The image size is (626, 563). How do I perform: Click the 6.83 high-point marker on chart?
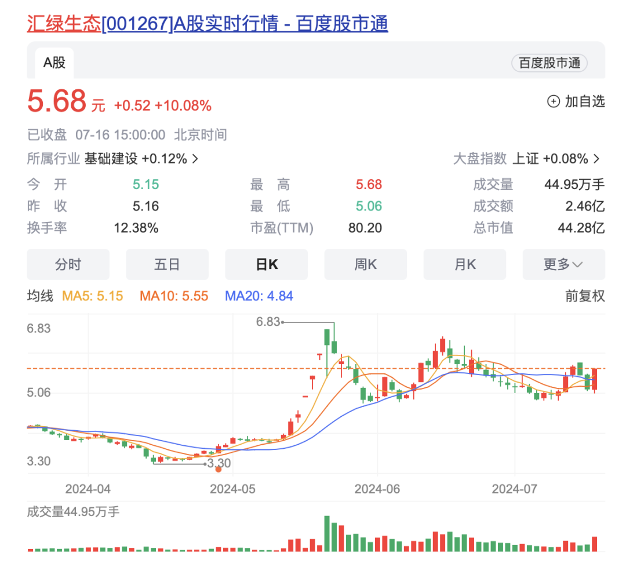tap(268, 321)
